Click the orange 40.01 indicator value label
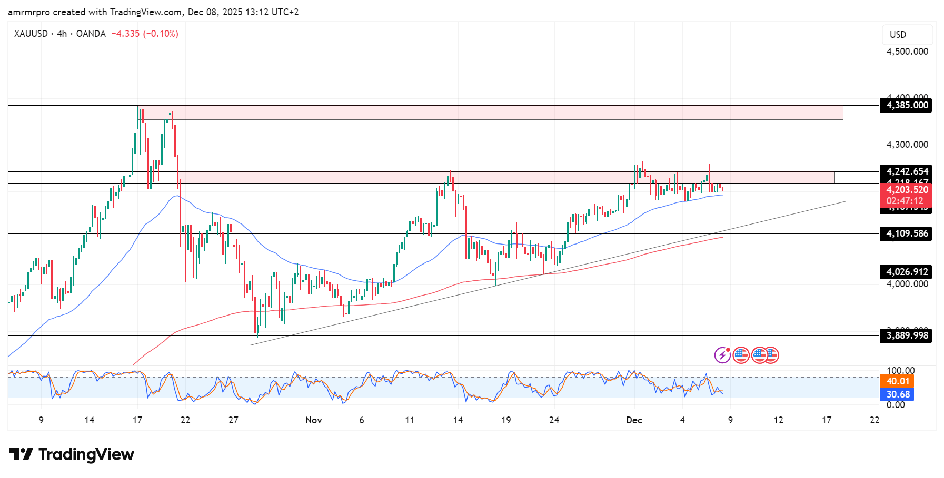Viewport: 944px width, 478px height. (897, 381)
